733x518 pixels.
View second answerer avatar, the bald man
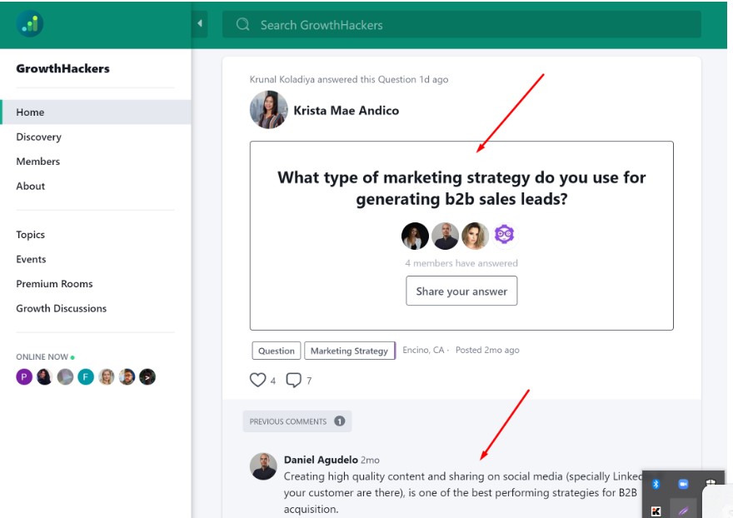[x=445, y=236]
